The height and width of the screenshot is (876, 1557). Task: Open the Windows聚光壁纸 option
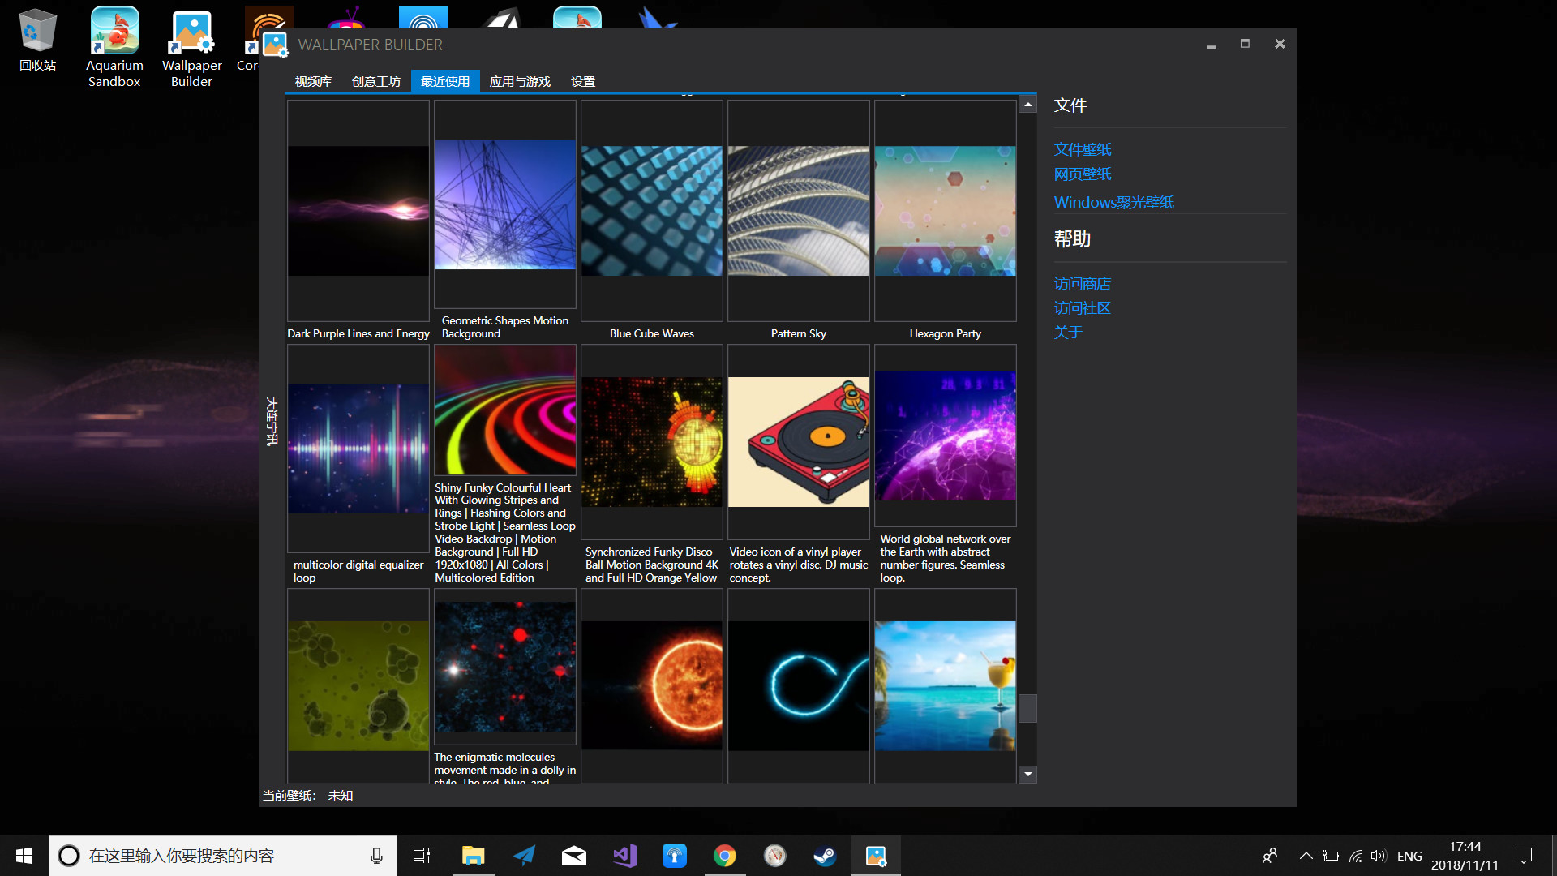[1113, 202]
